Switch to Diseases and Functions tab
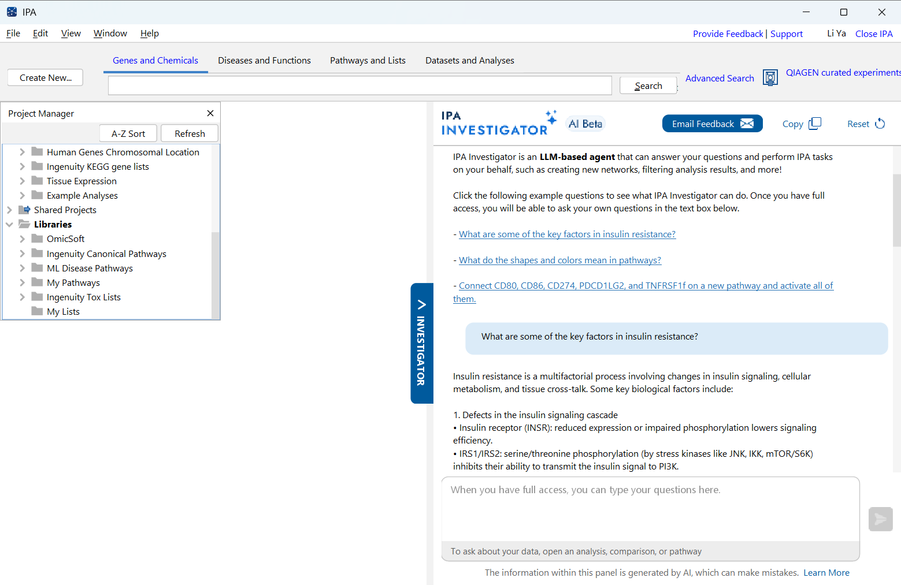The image size is (901, 585). (264, 61)
